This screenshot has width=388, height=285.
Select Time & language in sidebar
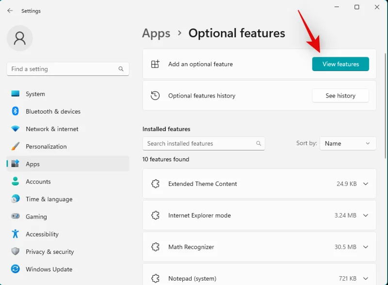[48, 199]
